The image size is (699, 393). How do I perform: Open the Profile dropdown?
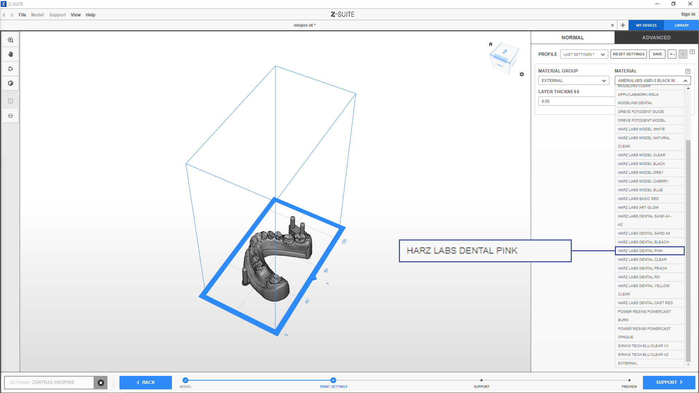[x=584, y=54]
